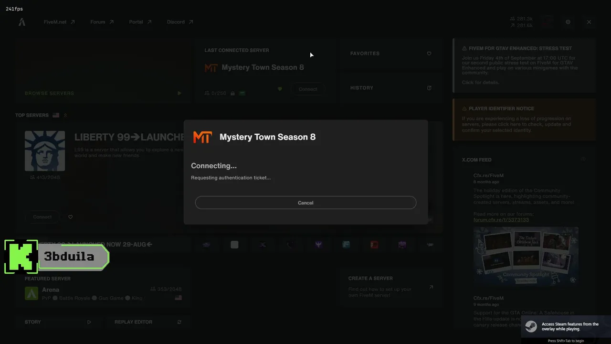Click the Steam logo in the overlay notification
Image resolution: width=611 pixels, height=344 pixels.
click(x=531, y=326)
